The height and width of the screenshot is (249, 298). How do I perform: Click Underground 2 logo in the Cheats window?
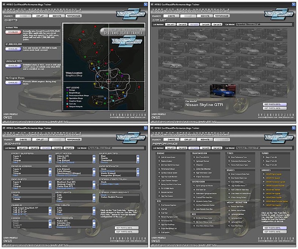(x=131, y=14)
